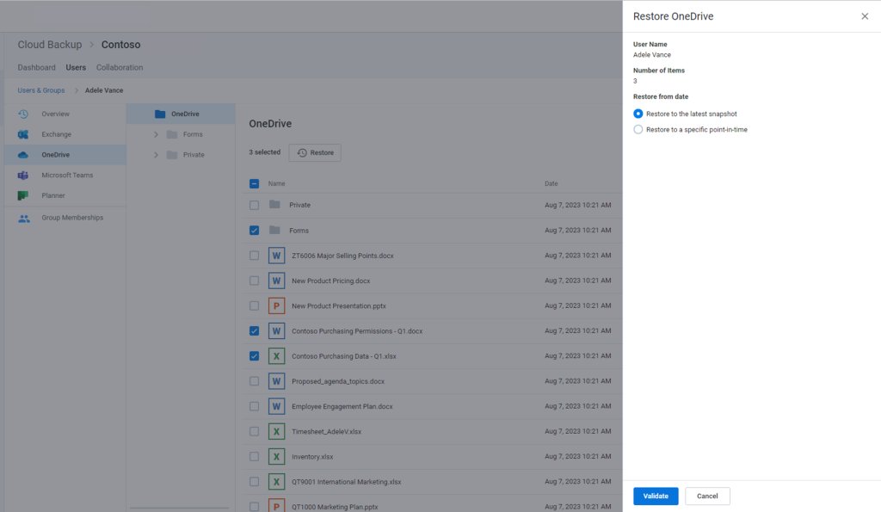
Task: Click PowerPoint icon for New Product Presentation.pptx
Action: (x=276, y=305)
